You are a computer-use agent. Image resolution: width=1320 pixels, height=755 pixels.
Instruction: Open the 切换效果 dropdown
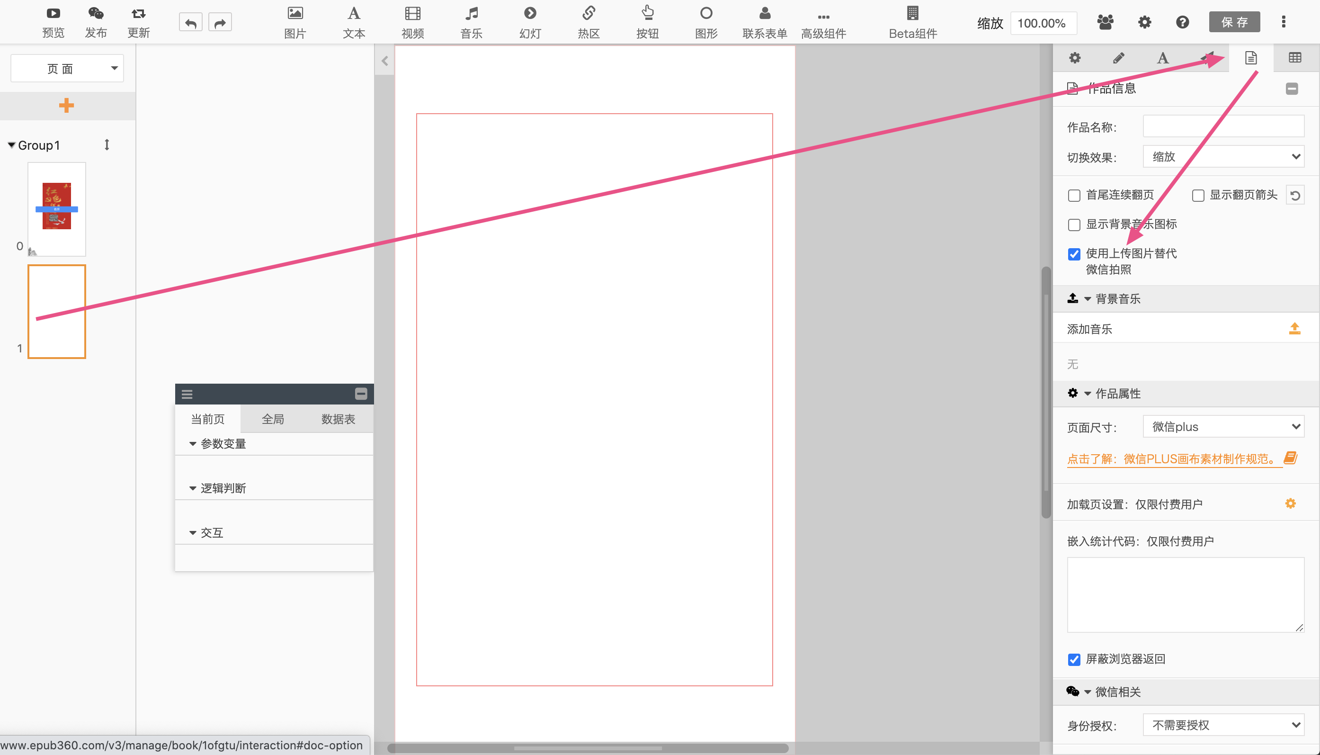(1223, 157)
